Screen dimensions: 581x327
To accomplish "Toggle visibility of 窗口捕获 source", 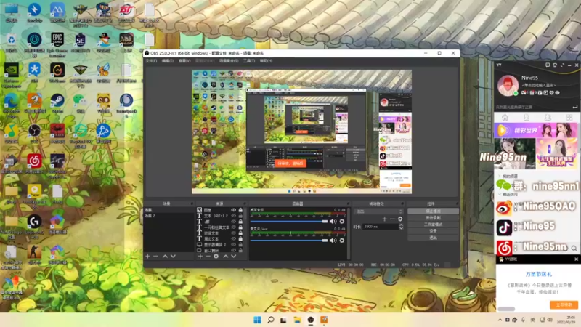I will [x=233, y=250].
